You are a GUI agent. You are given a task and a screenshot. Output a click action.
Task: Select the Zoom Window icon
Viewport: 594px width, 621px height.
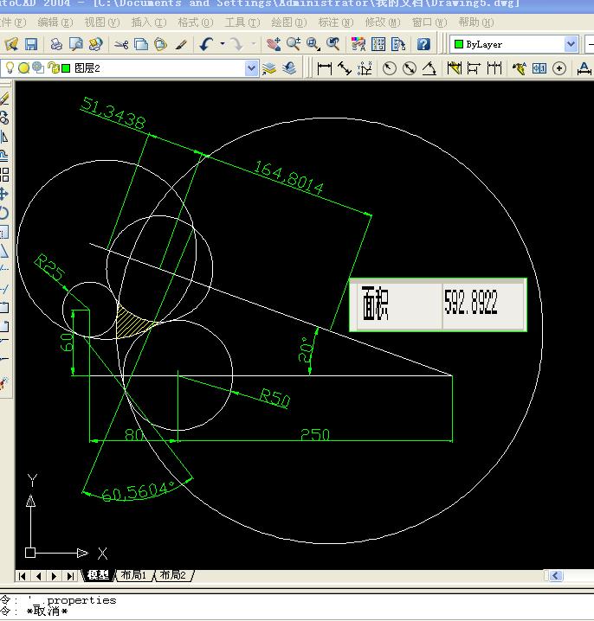tap(313, 44)
